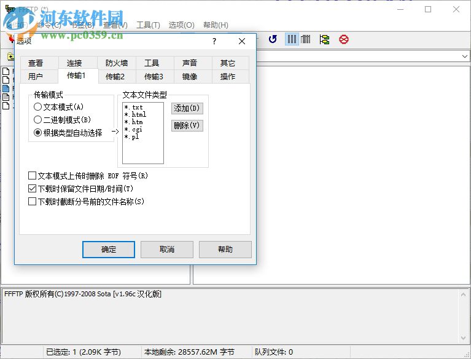Screen dimensions: 471x359
Task: Enable 下载时截断分号前的文件名称 checkbox
Action: click(32, 202)
